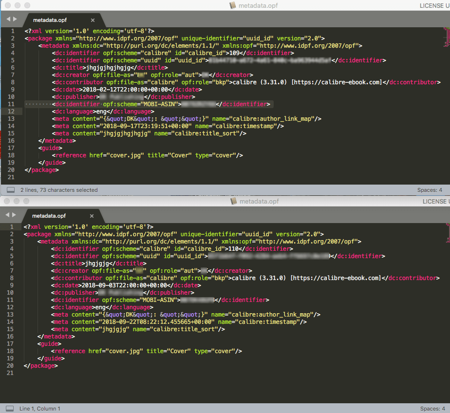Click the dc:language eng line in bottom window
This screenshot has height=413, width=450.
[102, 307]
